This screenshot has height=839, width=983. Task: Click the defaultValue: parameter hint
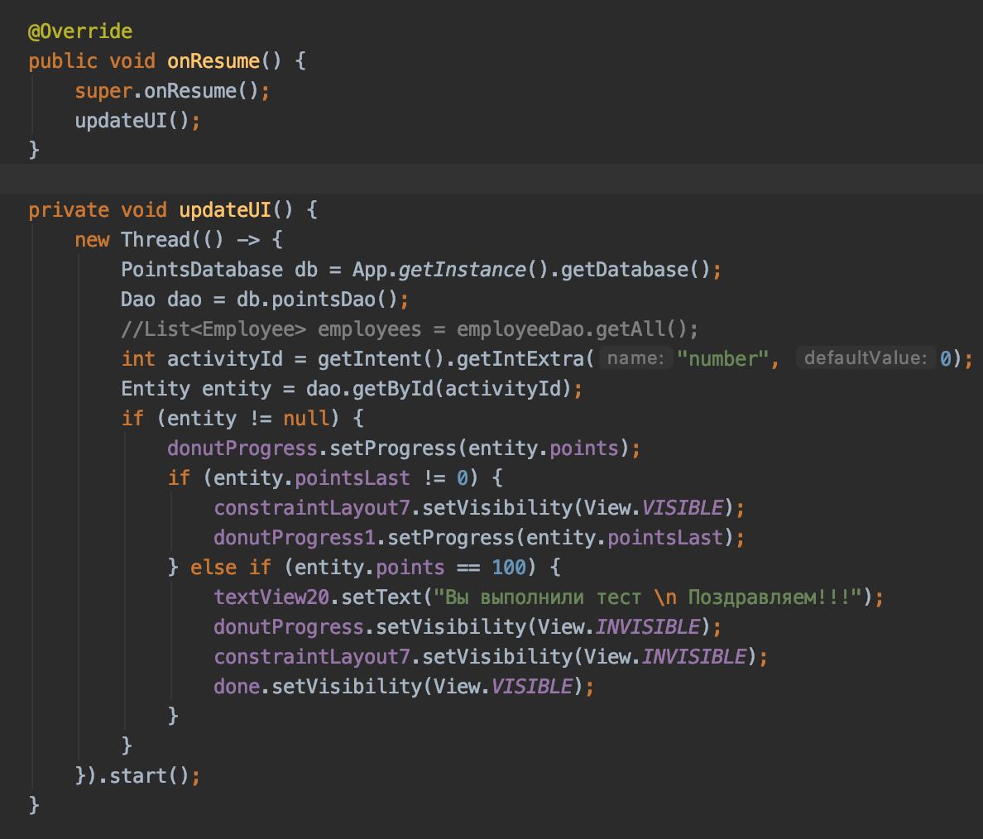(866, 358)
